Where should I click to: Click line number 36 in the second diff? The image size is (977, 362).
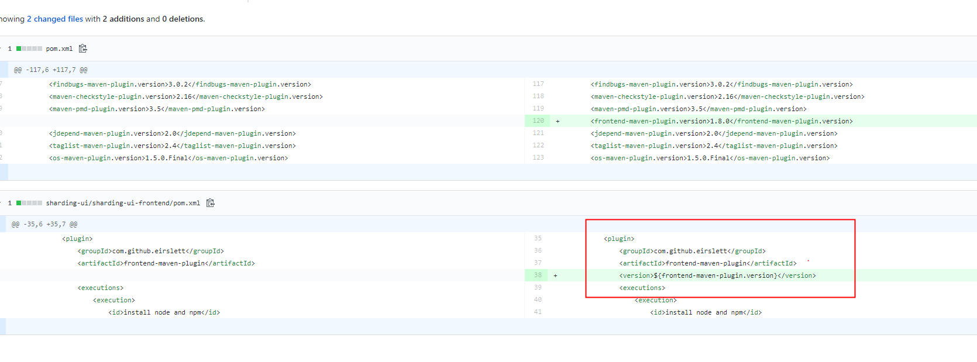[x=538, y=250]
